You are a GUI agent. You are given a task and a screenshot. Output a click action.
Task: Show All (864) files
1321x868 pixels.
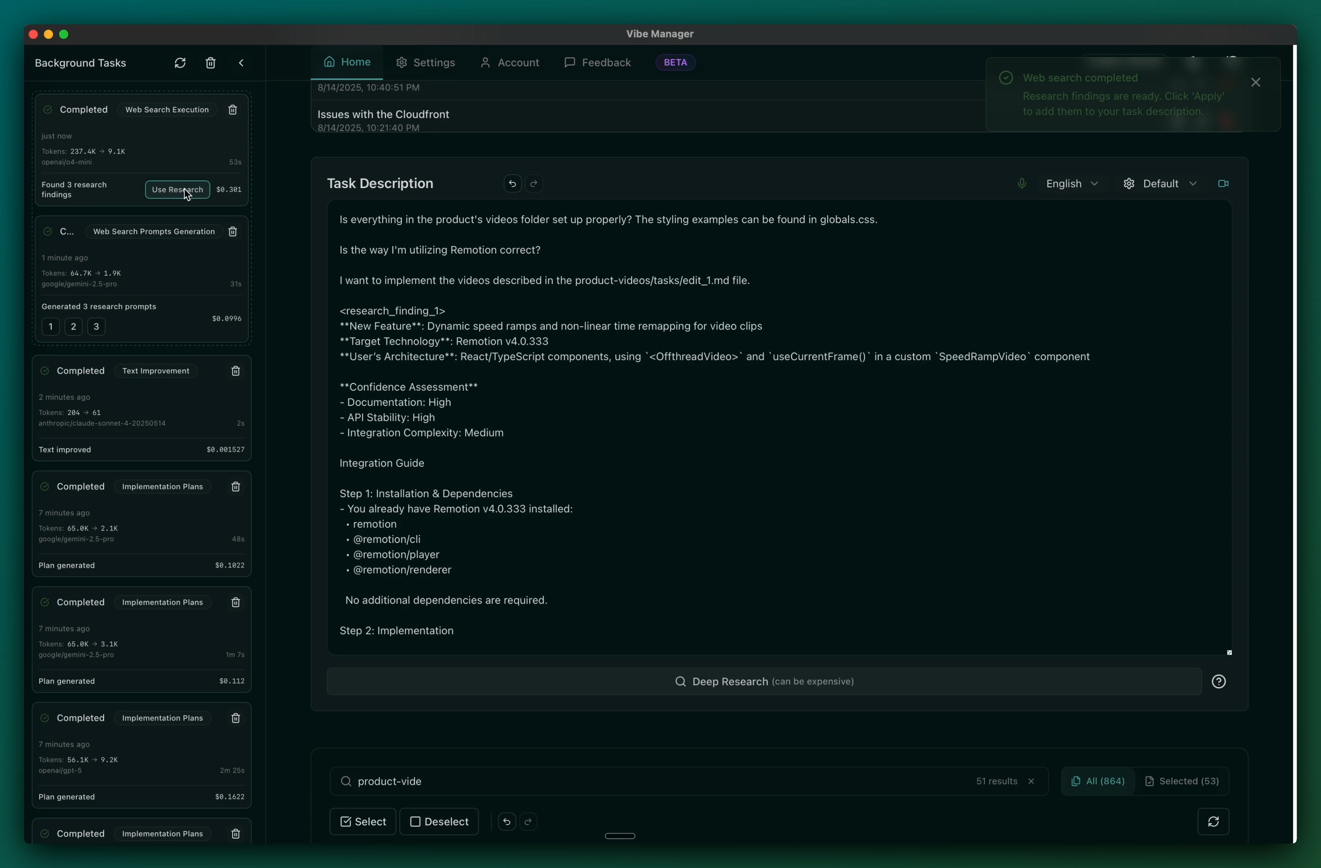(x=1098, y=781)
